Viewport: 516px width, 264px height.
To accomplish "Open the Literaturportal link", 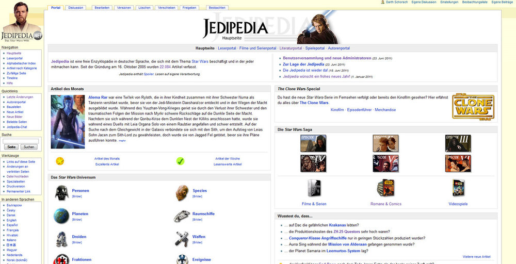I will pos(291,48).
